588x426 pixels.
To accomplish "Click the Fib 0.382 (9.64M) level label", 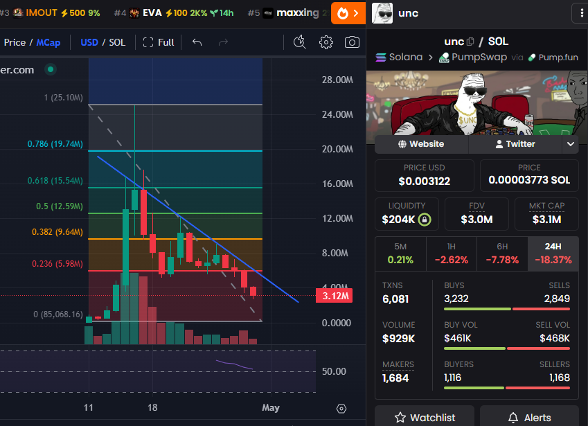I will pos(57,232).
